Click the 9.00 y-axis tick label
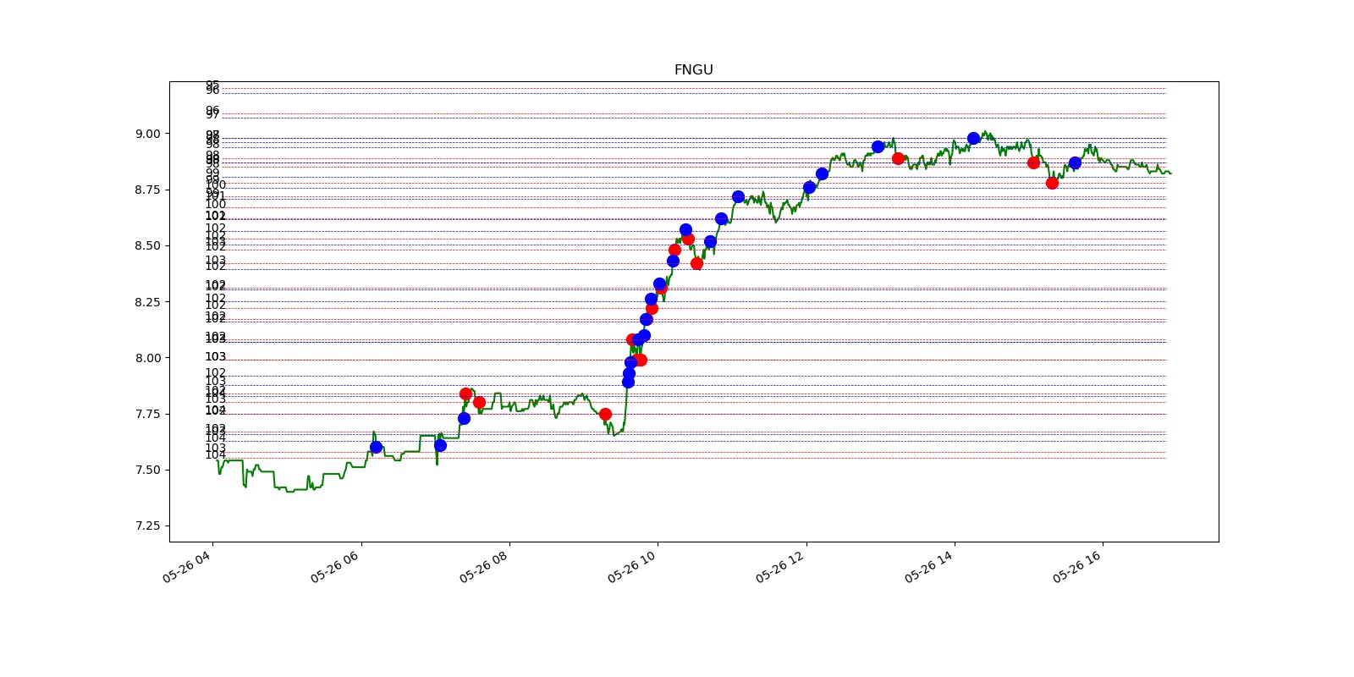This screenshot has height=677, width=1354. [x=147, y=134]
